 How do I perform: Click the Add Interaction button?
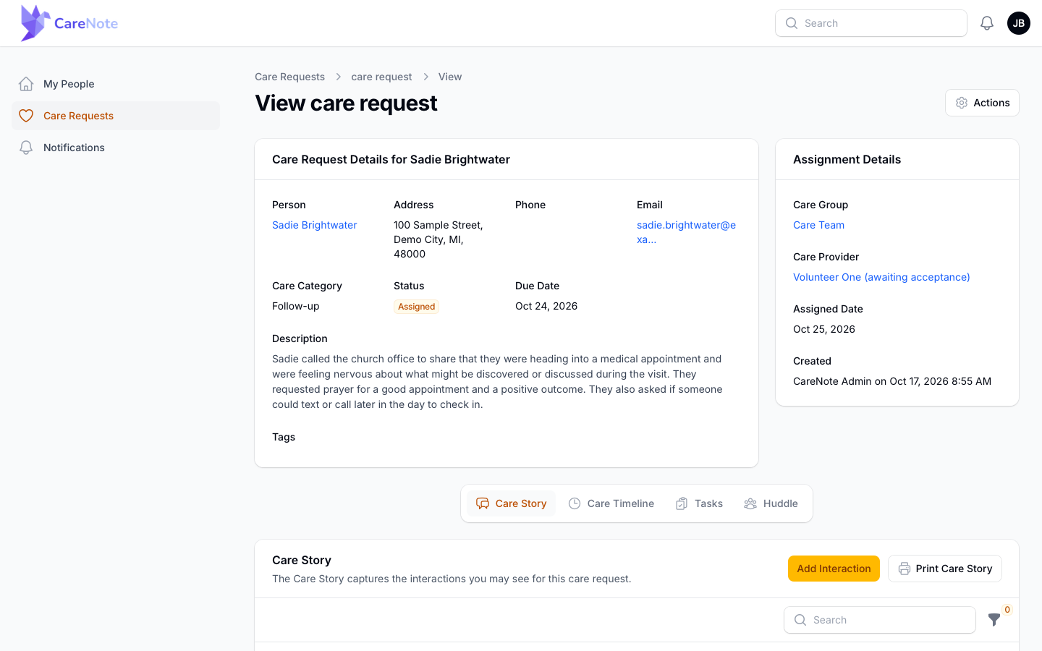[834, 569]
